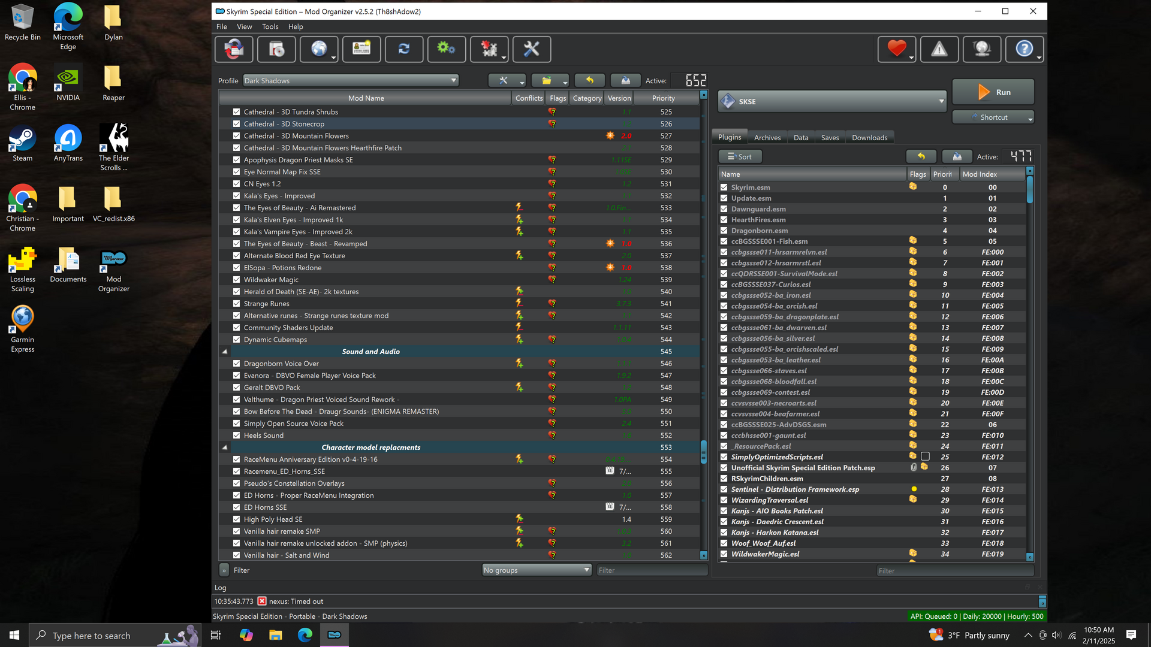Screen dimensions: 1151x647
Task: Disable the CN Eyes 1.2 mod
Action: pyautogui.click(x=236, y=184)
